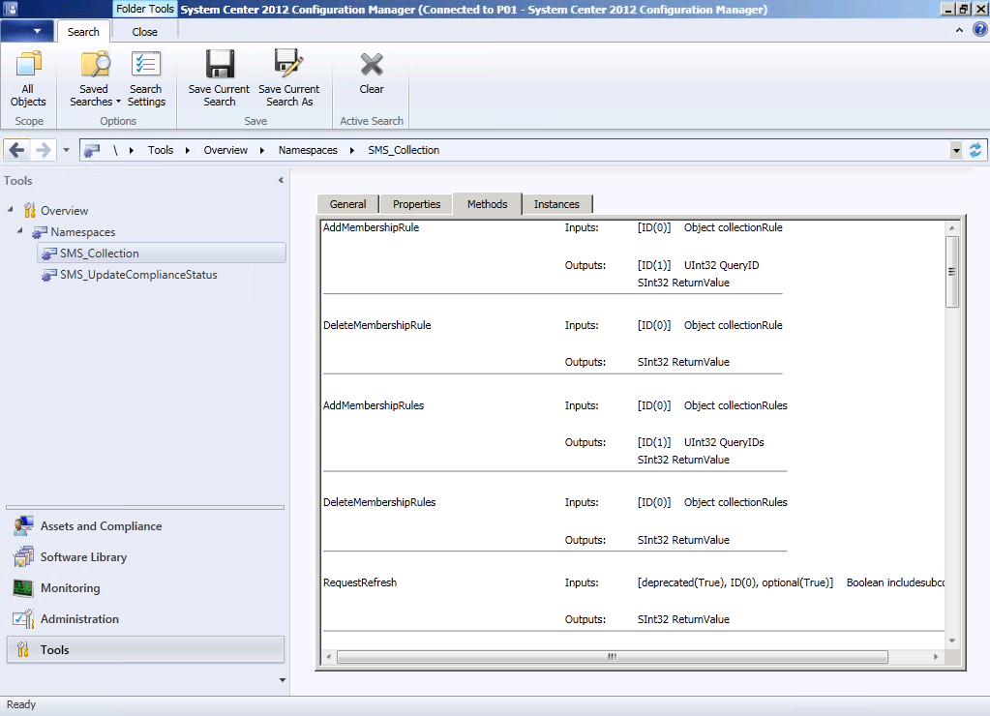Click the DeleteMembershipRule method name
This screenshot has height=716, width=990.
376,325
